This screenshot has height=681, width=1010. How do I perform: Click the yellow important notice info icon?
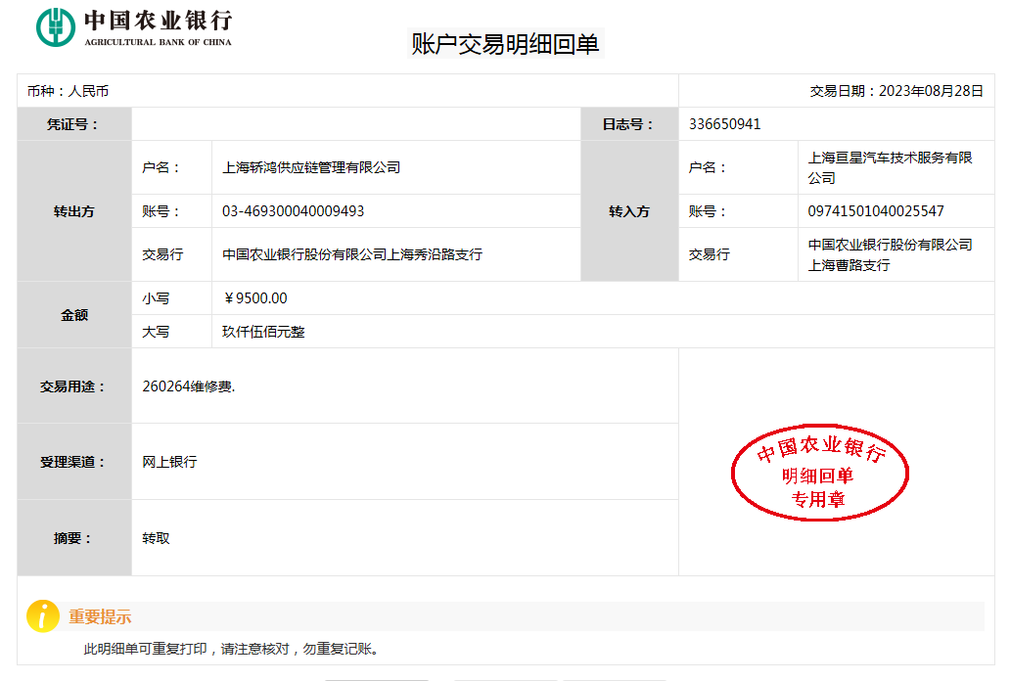point(43,615)
